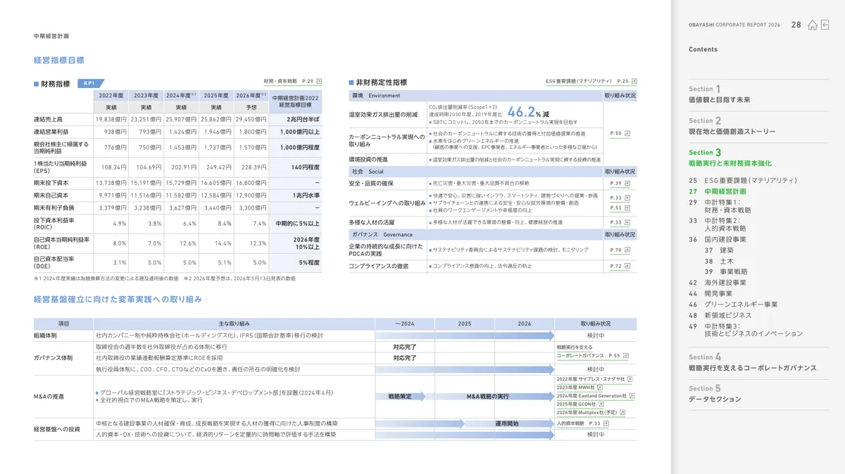Click the 戦略策定 timeline label
The image size is (845, 474).
400,397
